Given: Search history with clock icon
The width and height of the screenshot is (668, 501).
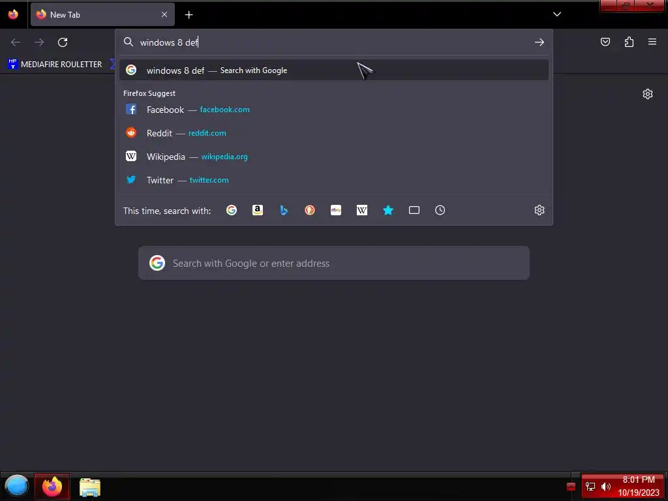Looking at the screenshot, I should pos(440,210).
